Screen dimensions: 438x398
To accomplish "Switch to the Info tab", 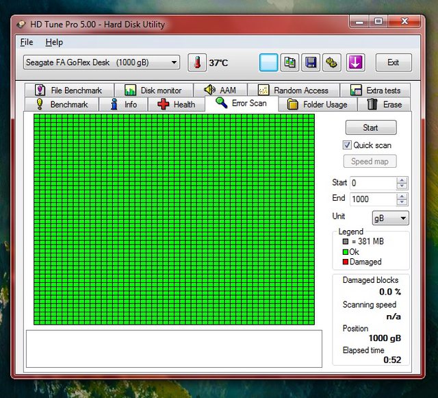I will [123, 104].
